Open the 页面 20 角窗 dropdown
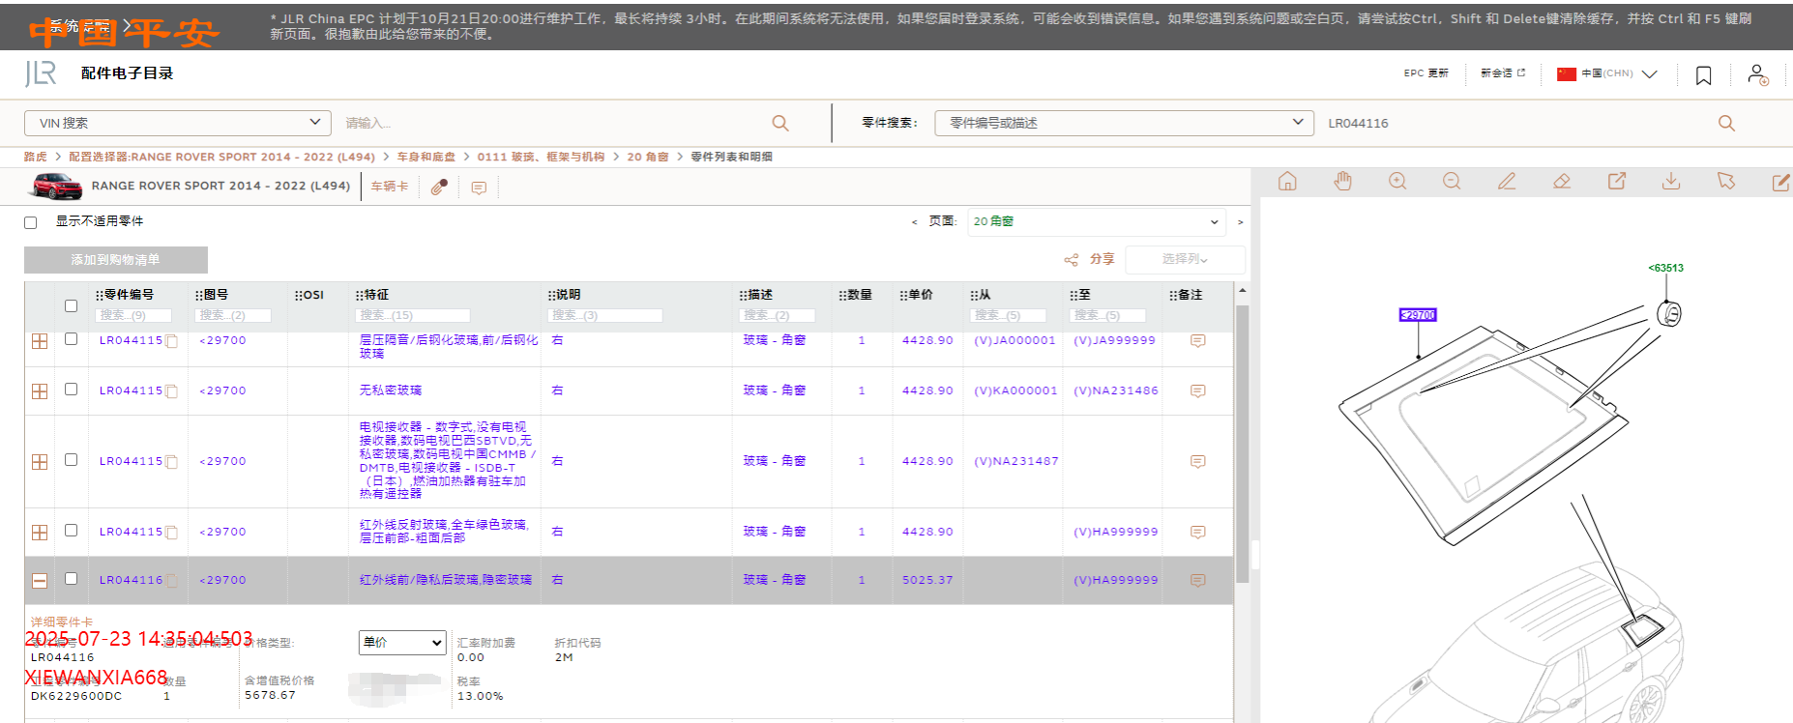 [1097, 221]
